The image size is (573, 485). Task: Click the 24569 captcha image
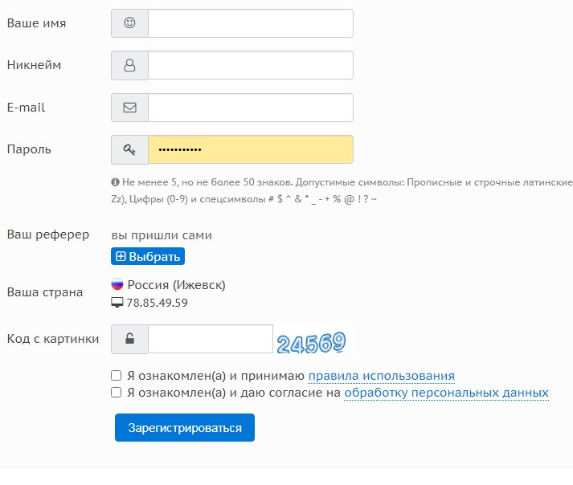pos(310,342)
